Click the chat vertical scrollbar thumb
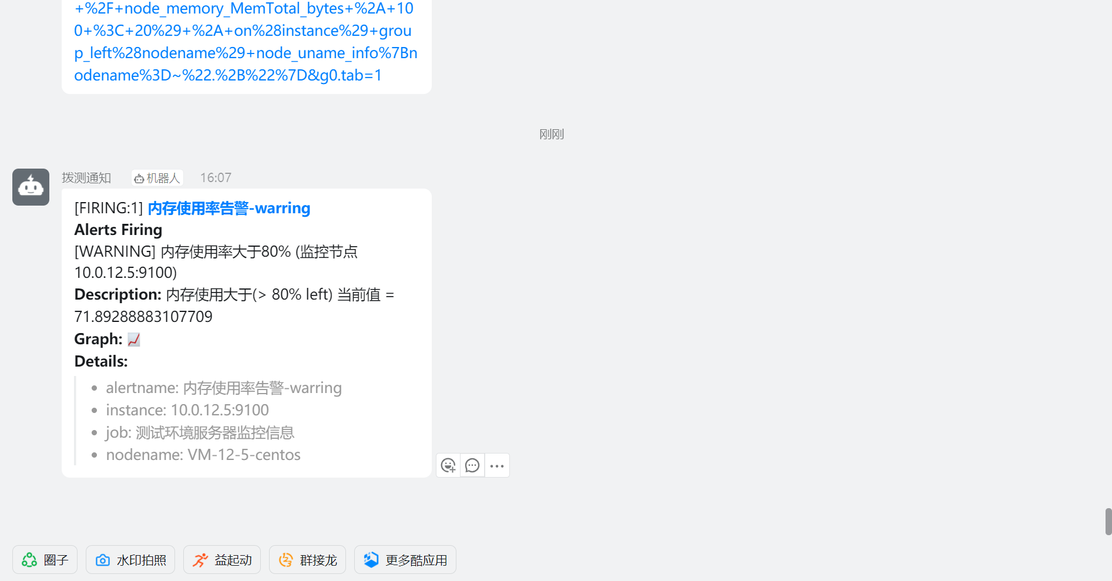The height and width of the screenshot is (581, 1112). click(x=1108, y=522)
